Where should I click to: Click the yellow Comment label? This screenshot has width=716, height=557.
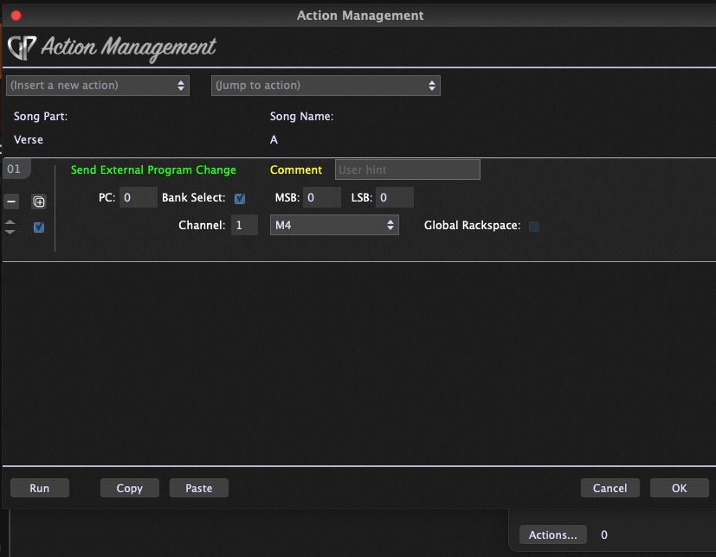tap(296, 170)
